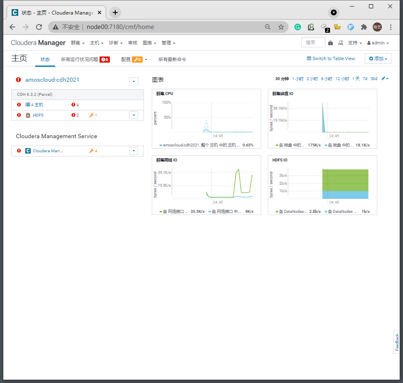Open the Chrome three-dot menu
Image resolution: width=403 pixels, height=383 pixels.
point(391,27)
